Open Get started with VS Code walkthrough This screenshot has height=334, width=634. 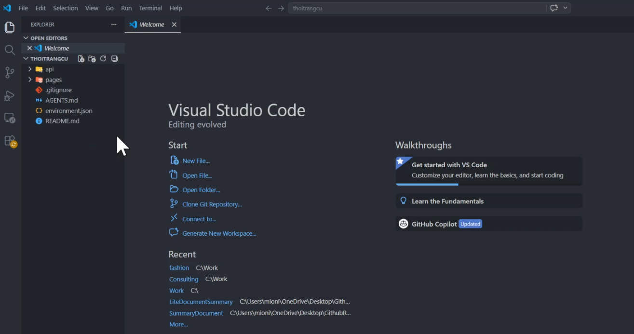[489, 171]
